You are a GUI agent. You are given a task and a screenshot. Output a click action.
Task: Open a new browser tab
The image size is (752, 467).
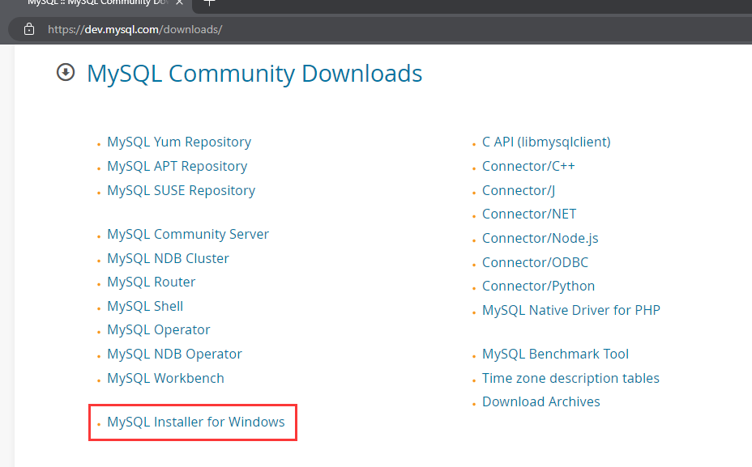click(x=209, y=2)
